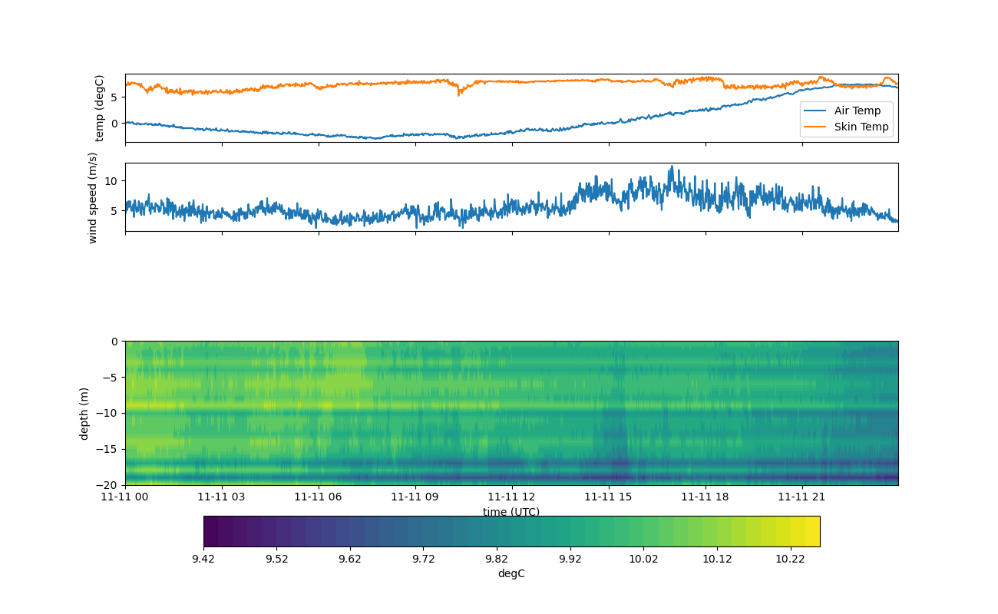Image resolution: width=998 pixels, height=614 pixels.
Task: Select the wind speed (m/s) axis label
Action: click(93, 197)
